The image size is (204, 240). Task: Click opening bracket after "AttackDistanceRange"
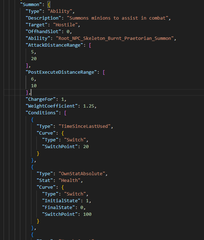[x=90, y=45]
